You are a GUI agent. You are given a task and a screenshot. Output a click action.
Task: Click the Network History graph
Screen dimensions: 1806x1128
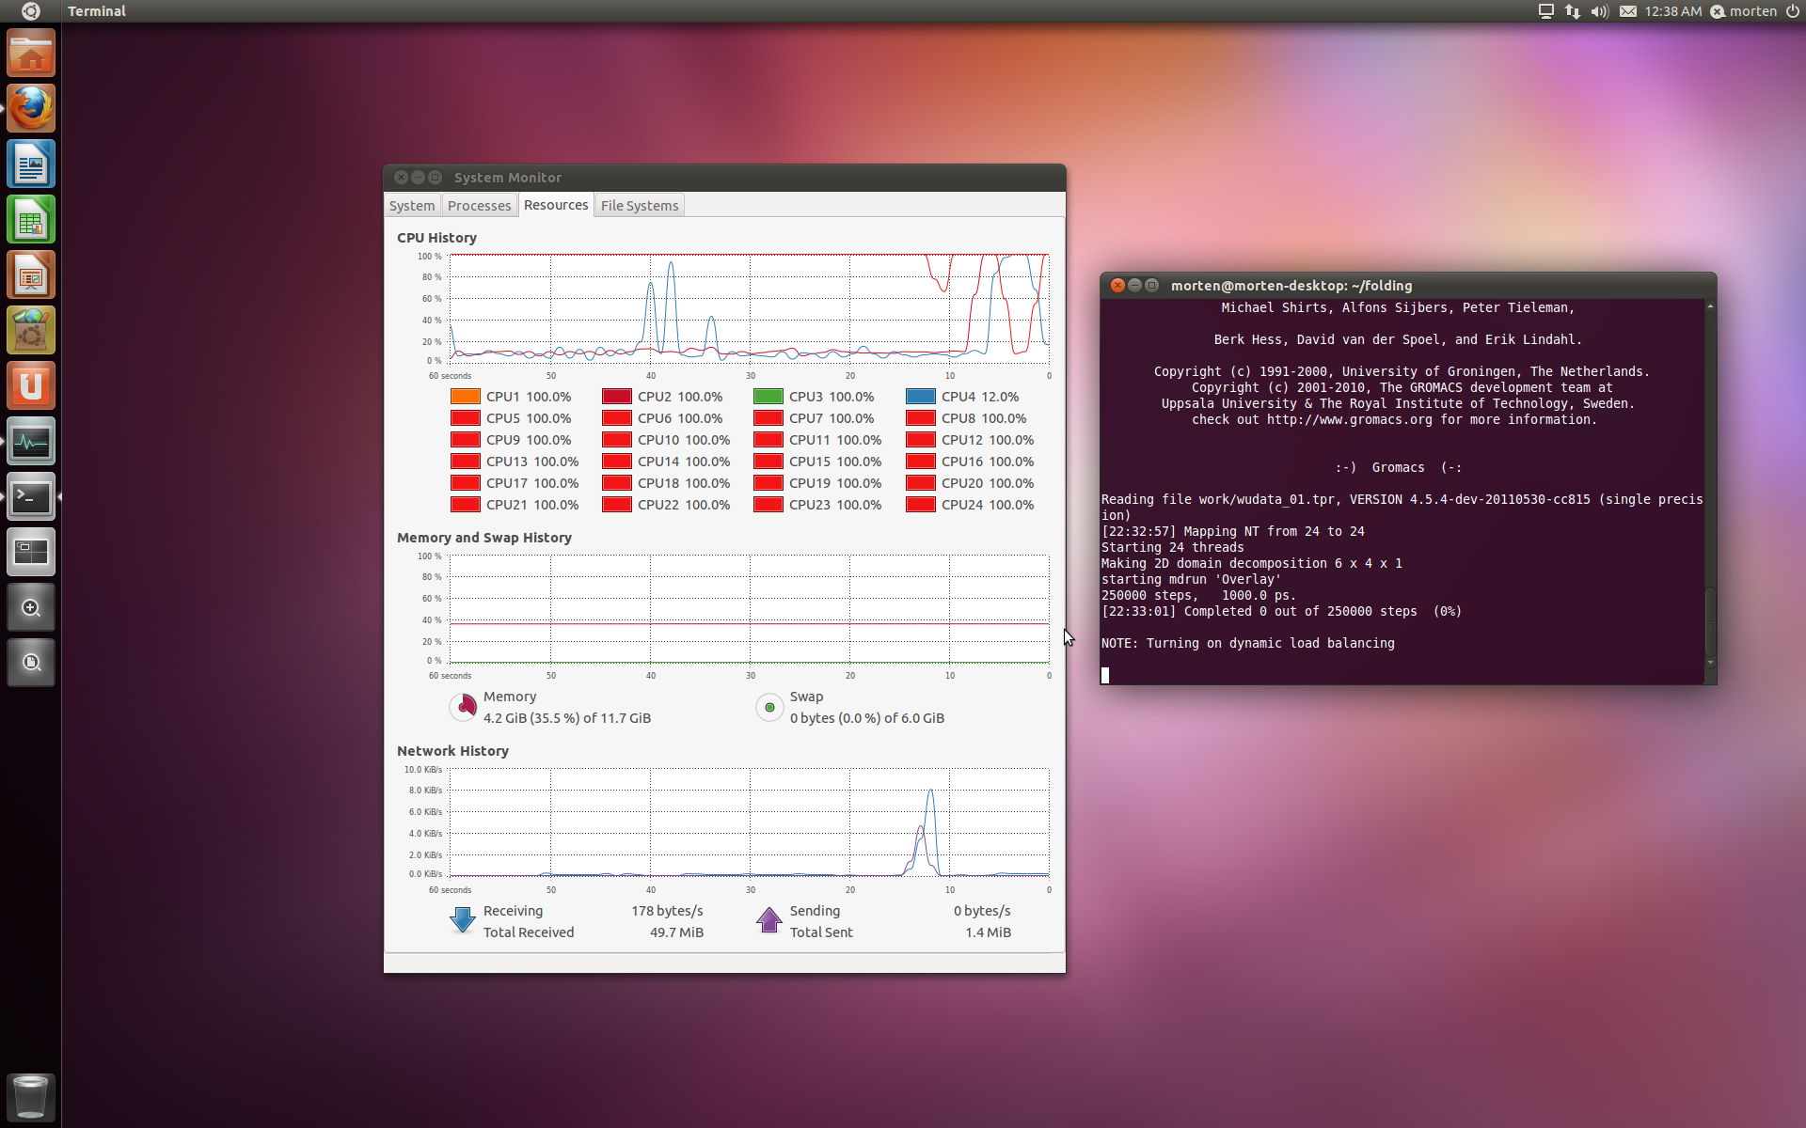coord(750,822)
